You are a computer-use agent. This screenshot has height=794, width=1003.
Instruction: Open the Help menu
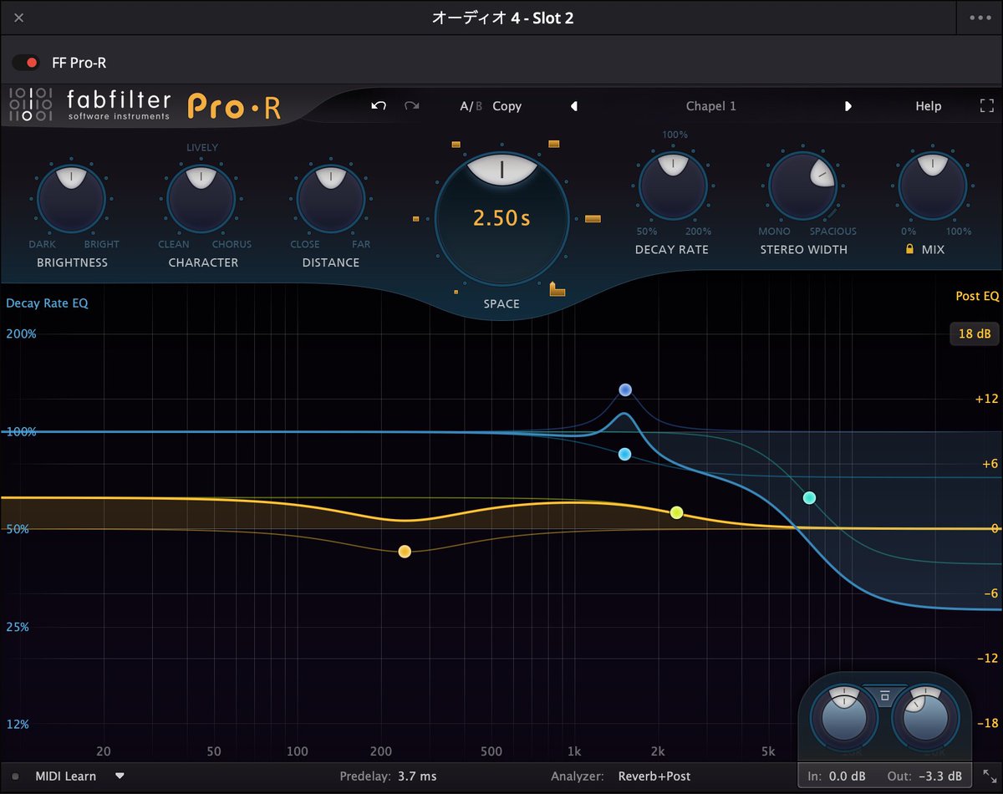(928, 106)
